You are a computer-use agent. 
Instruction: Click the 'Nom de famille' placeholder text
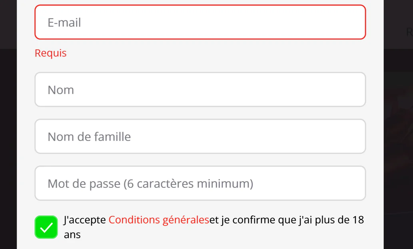pos(89,137)
